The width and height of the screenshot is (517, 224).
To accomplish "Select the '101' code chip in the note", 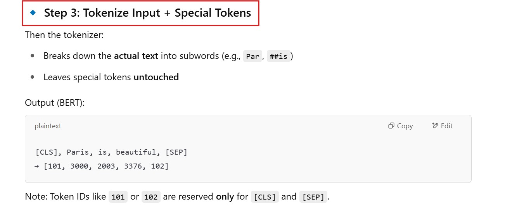I will click(118, 197).
